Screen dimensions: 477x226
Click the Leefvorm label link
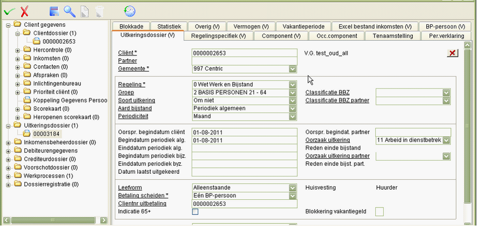130,188
